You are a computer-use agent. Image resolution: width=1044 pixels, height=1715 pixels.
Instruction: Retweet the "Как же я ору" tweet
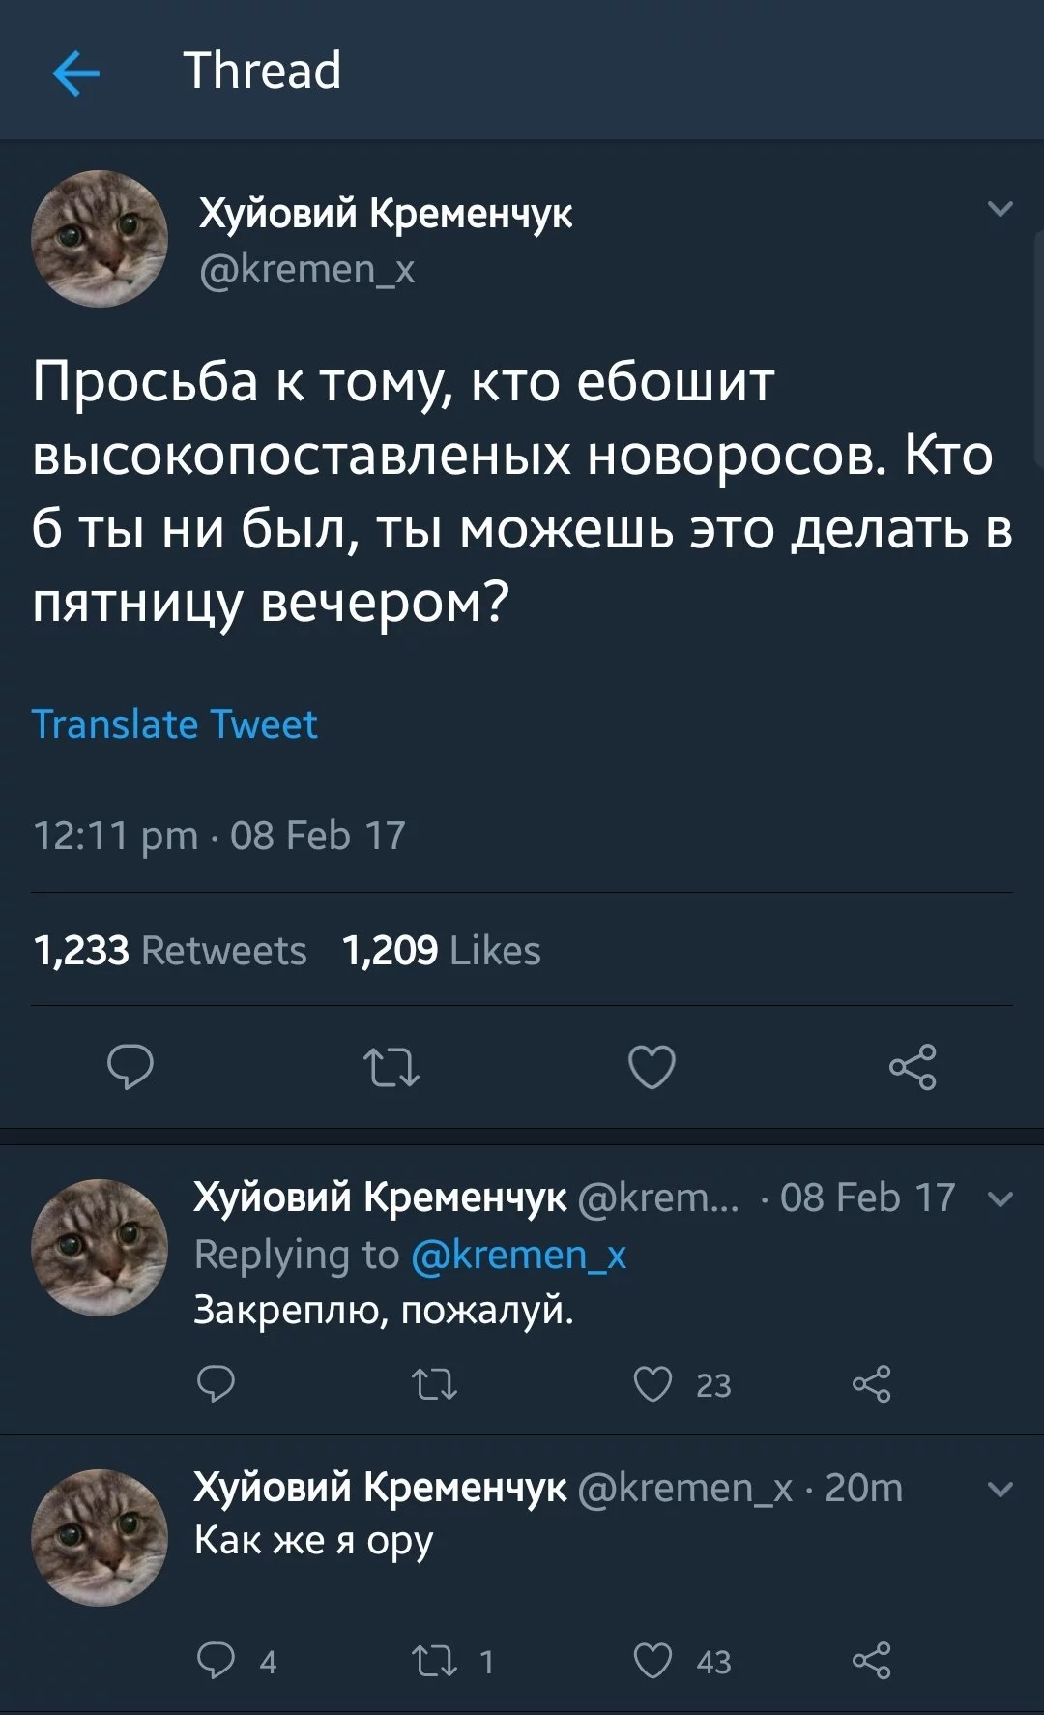tap(434, 1661)
